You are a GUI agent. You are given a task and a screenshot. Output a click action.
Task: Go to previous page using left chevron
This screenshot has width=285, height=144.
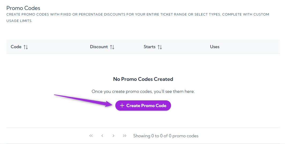(x=102, y=136)
